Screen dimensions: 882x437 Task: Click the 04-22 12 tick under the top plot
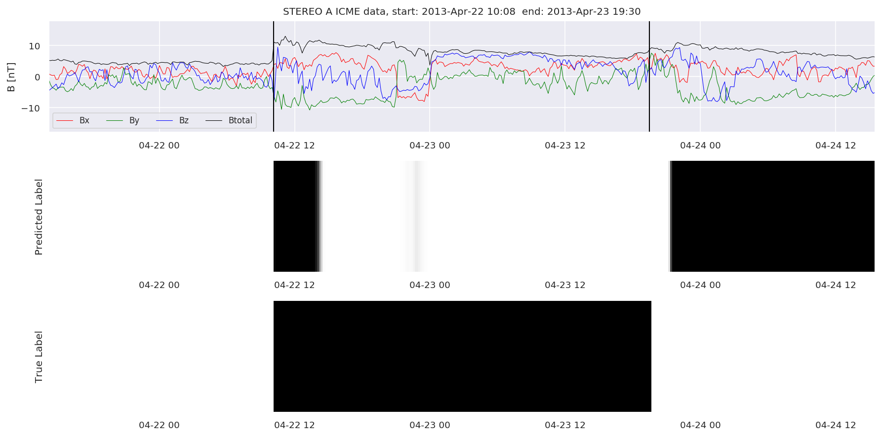294,146
